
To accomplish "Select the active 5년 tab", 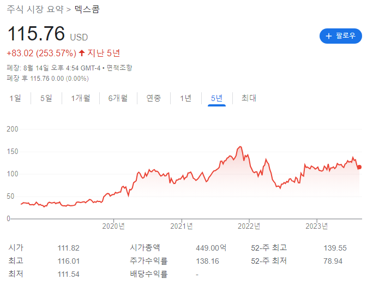I will (216, 98).
